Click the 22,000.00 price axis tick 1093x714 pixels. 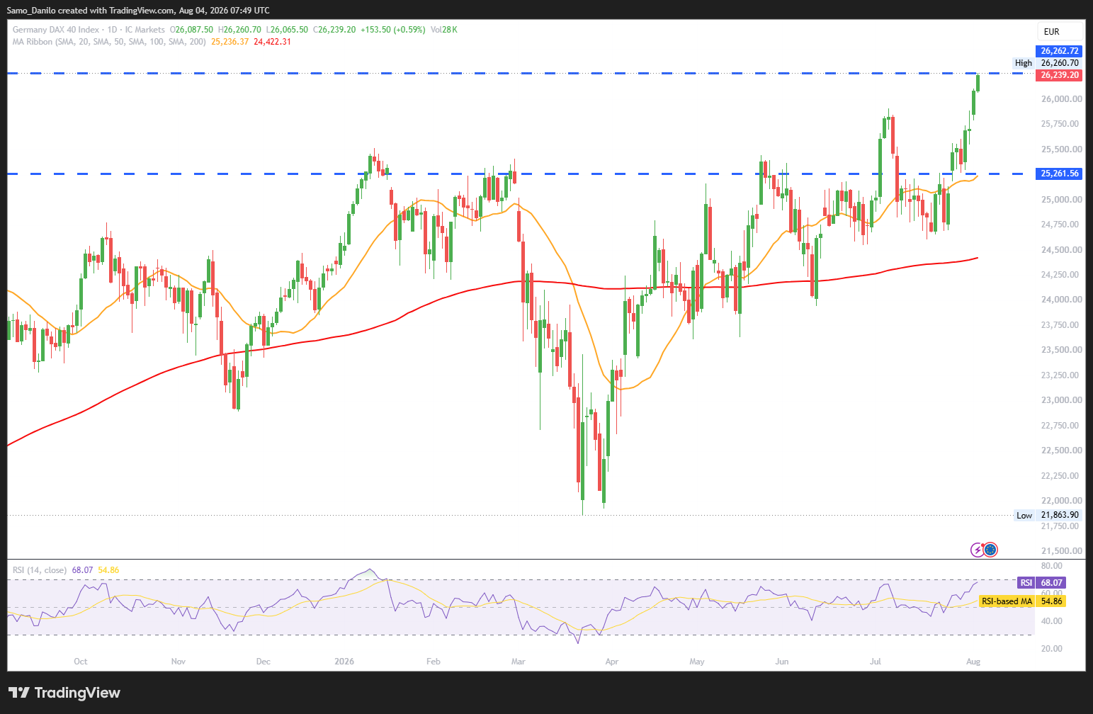[x=1061, y=501]
